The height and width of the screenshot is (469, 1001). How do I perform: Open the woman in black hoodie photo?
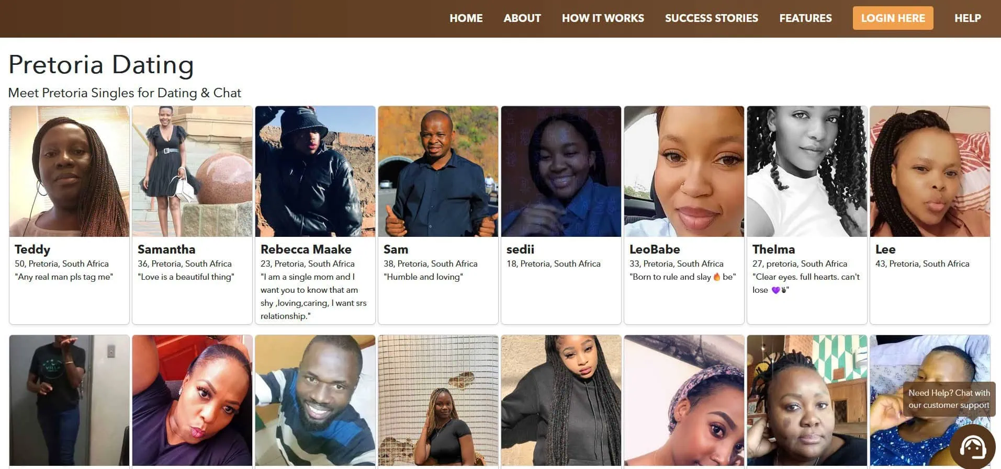561,401
